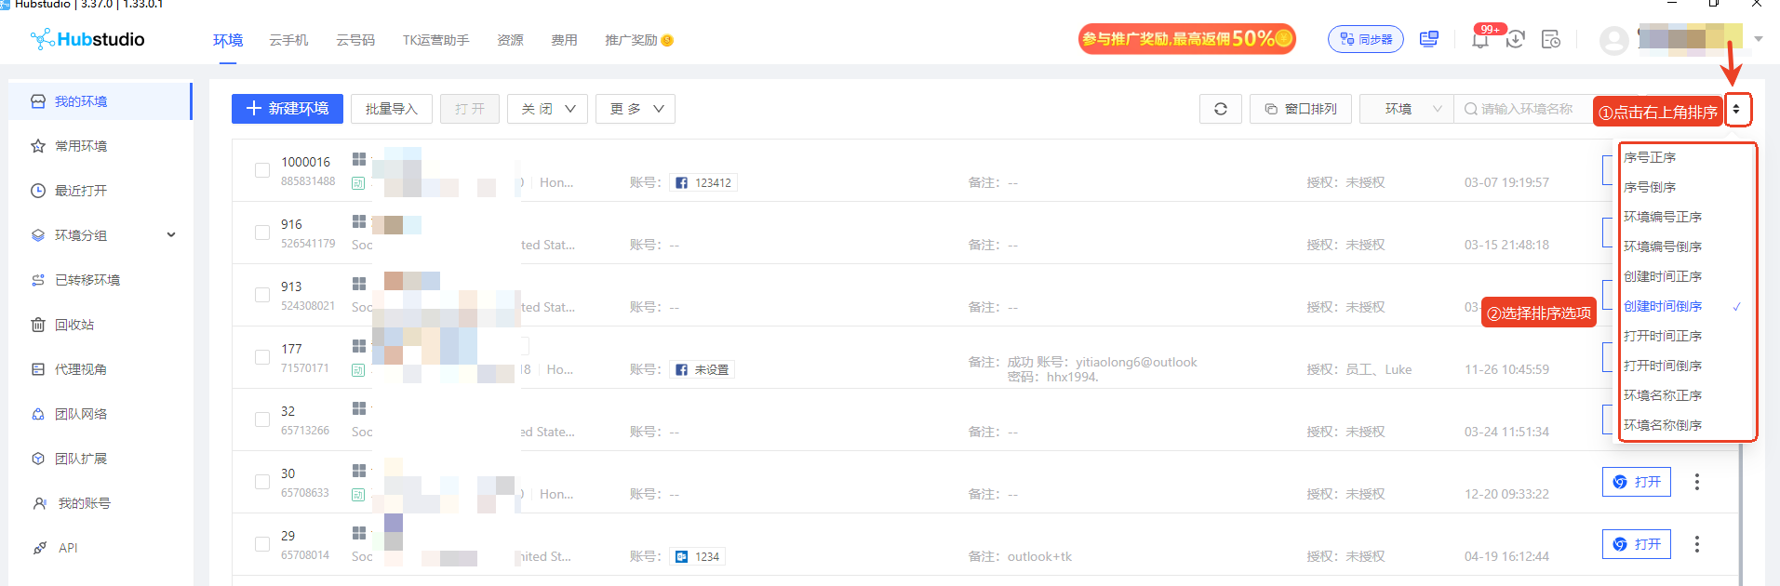Check the box for environment 177
Screen dimensions: 1780x586
[x=262, y=357]
